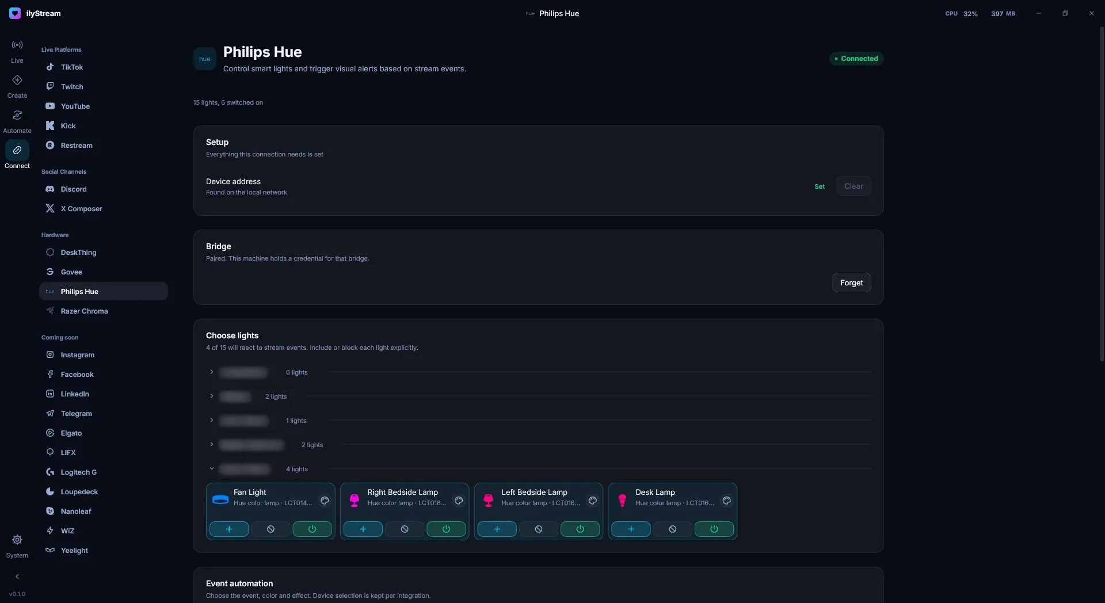
Task: Click the v0.1.0 version label
Action: tap(17, 594)
